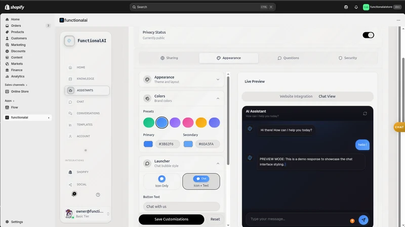This screenshot has height=227, width=405.
Task: Edit the Primary hex value #3B82F6
Action: pyautogui.click(x=168, y=144)
